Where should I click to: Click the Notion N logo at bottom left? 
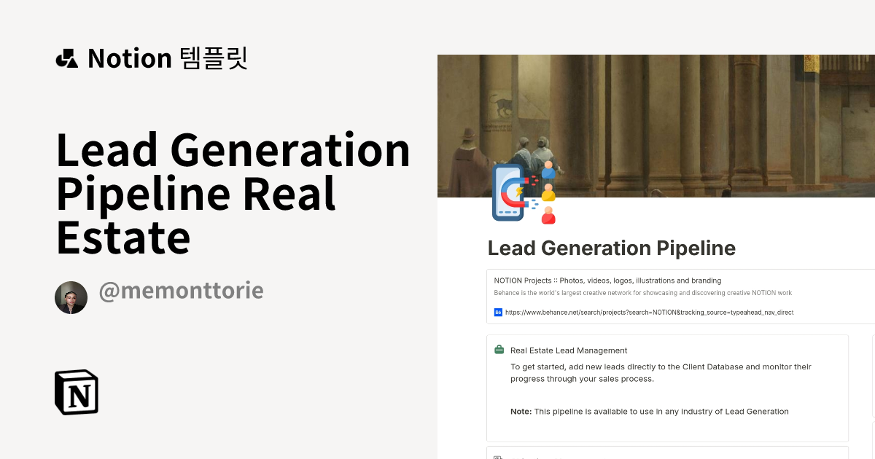click(76, 392)
